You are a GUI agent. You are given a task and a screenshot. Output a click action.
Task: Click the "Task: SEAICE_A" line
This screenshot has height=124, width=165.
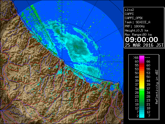tap(137, 22)
